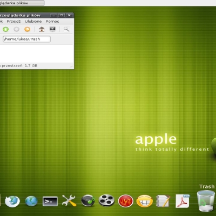Screen dimensions: 216x216
Task: Open the Trash bin in the dock
Action: pyautogui.click(x=206, y=201)
